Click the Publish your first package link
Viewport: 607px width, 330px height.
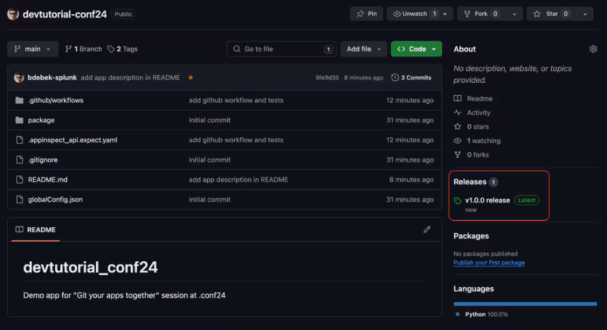click(489, 263)
